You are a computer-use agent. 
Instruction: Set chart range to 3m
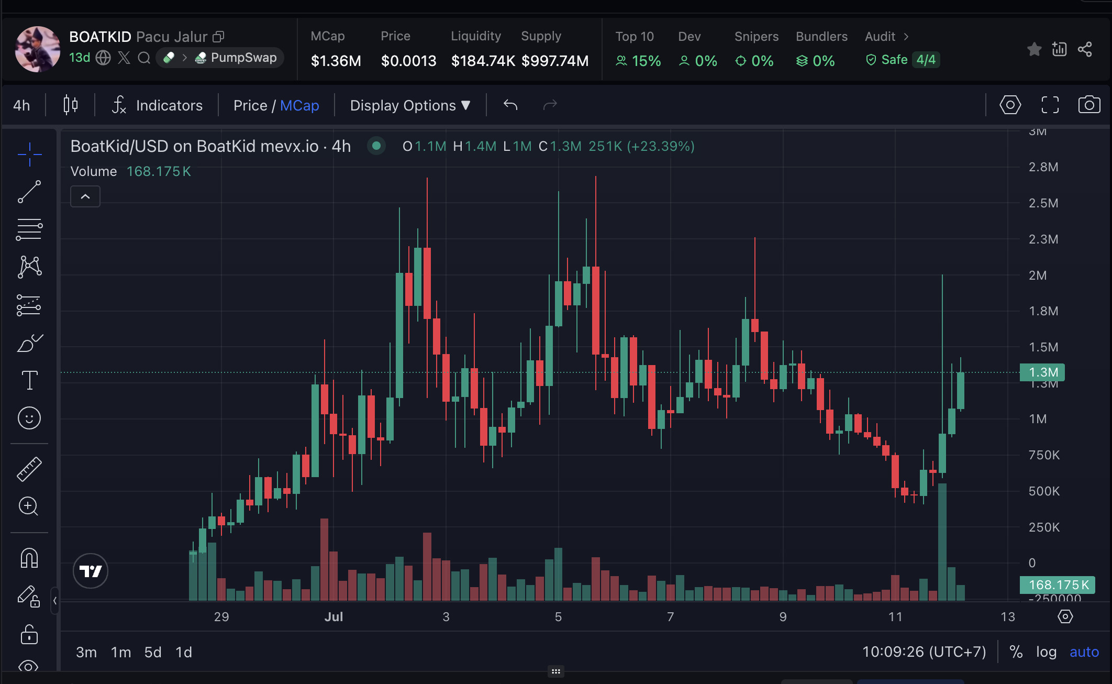tap(86, 652)
